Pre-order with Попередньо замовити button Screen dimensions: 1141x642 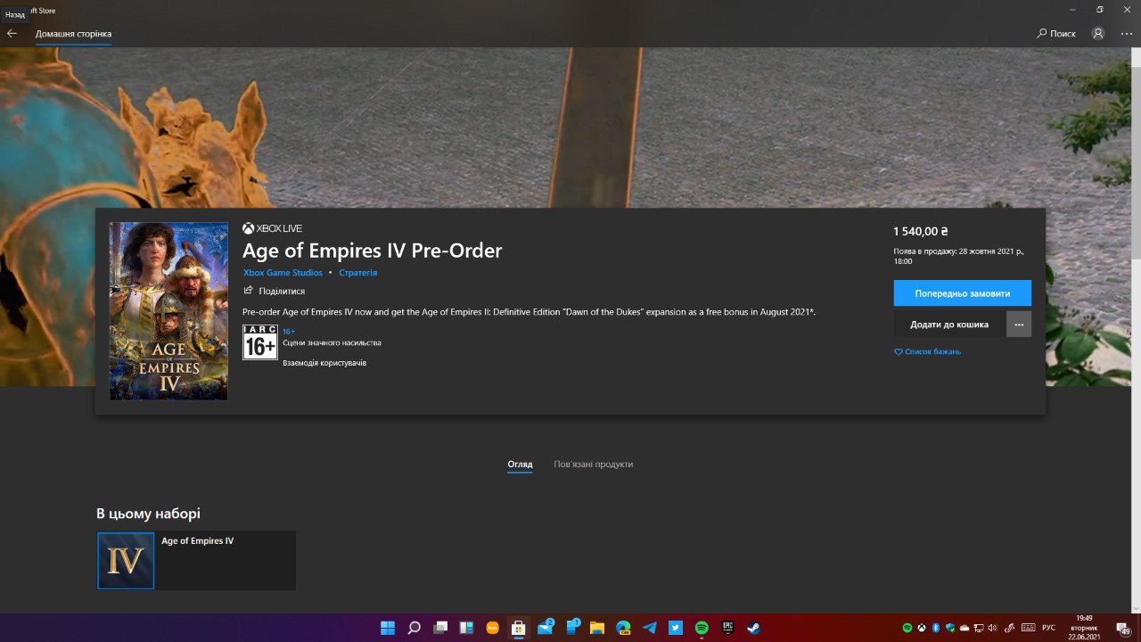(962, 292)
